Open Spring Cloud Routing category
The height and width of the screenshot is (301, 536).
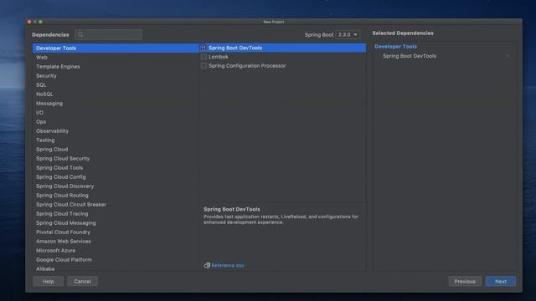pyautogui.click(x=116, y=196)
